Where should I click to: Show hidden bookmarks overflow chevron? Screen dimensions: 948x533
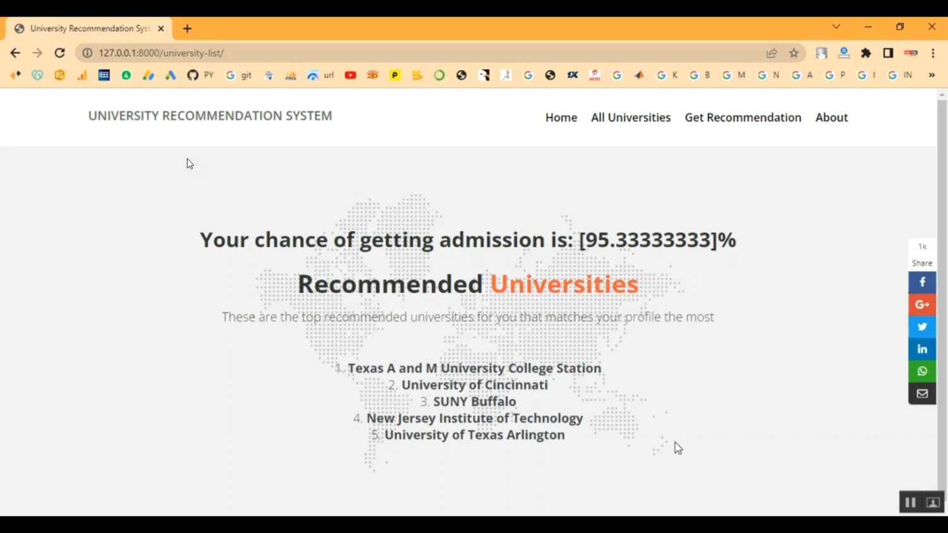point(932,75)
